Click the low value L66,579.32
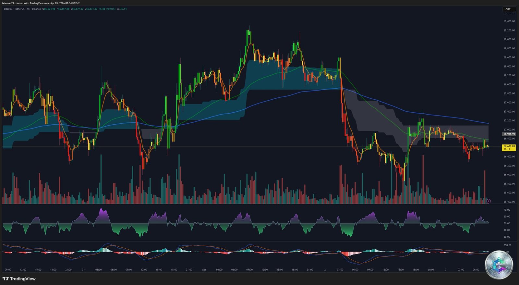Viewport: 519px width, 285px height. 77,9
